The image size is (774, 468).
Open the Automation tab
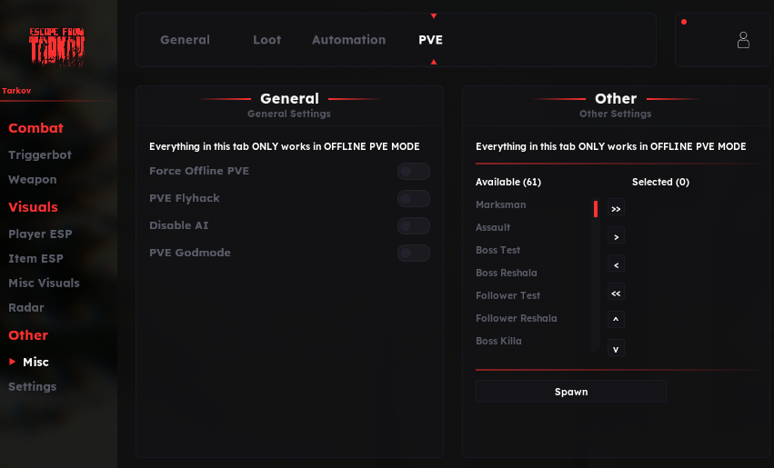tap(348, 40)
